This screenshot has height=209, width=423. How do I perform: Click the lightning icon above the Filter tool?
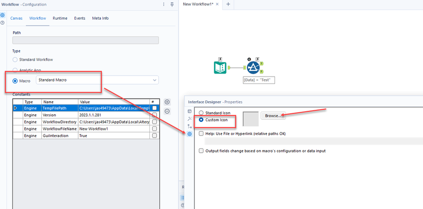coord(257,59)
